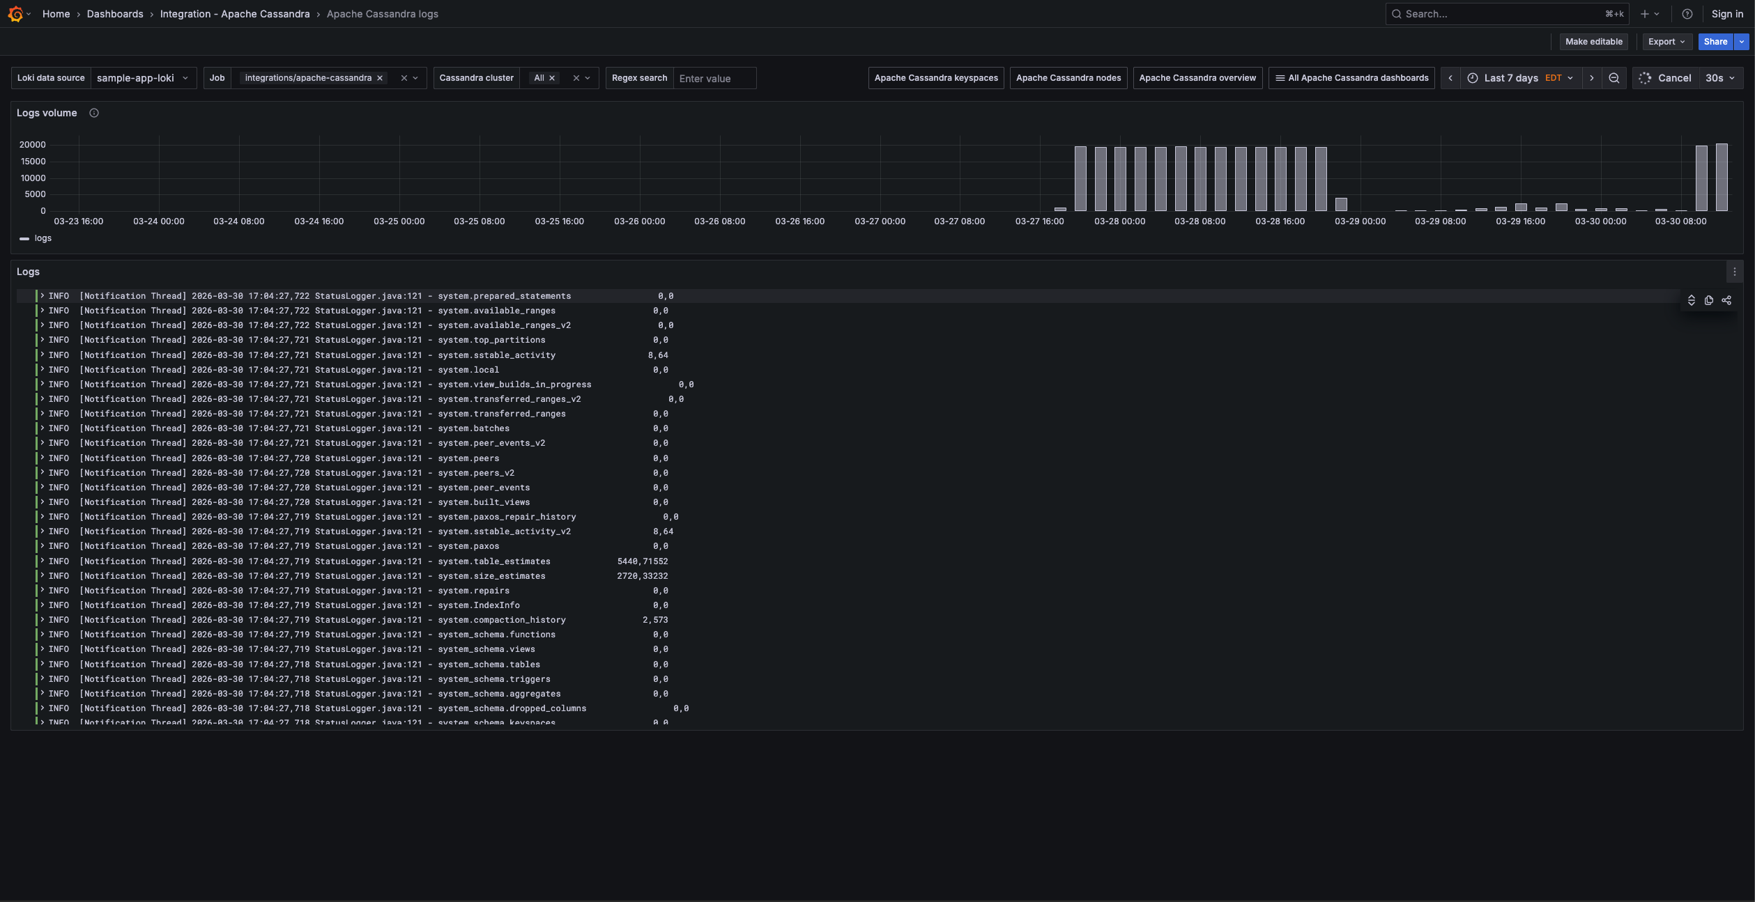Remove the All cluster filter tag
This screenshot has width=1755, height=902.
click(552, 78)
